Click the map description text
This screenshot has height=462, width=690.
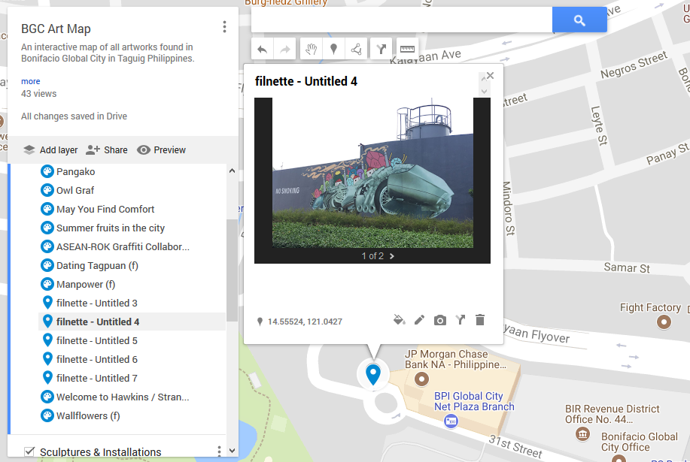(x=108, y=53)
